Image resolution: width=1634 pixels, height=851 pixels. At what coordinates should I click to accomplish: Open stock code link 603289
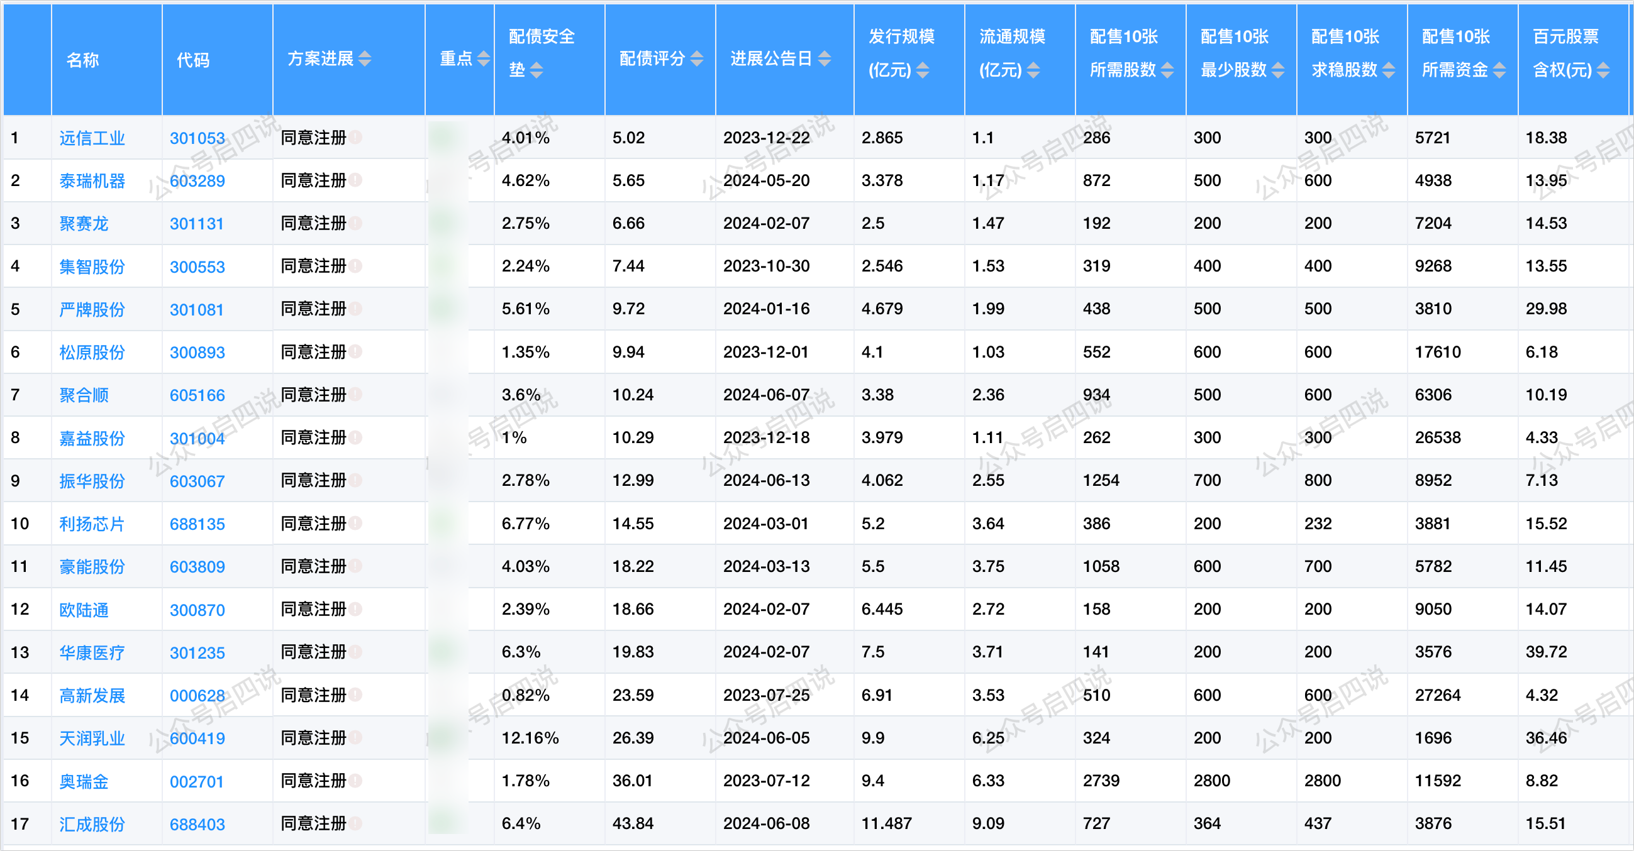(197, 181)
